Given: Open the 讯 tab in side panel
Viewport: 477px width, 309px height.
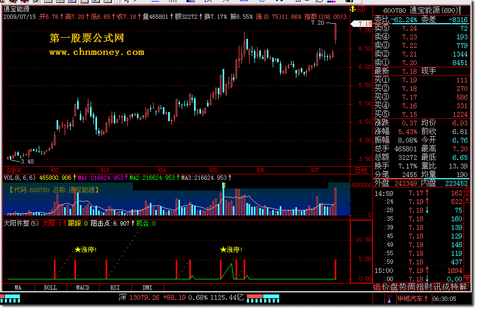Looking at the screenshot, I should [437, 287].
